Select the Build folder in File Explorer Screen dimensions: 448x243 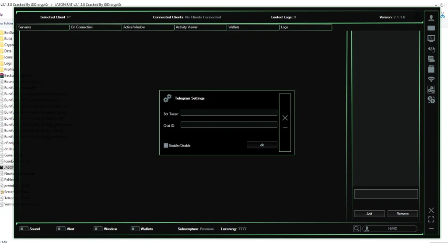click(x=8, y=39)
